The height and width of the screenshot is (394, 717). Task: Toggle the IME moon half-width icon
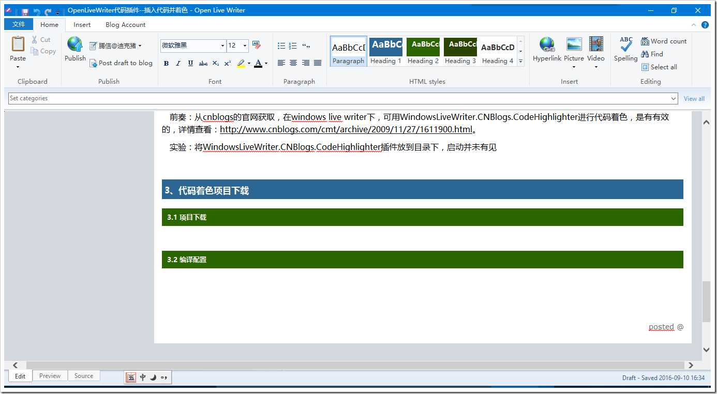click(x=153, y=377)
